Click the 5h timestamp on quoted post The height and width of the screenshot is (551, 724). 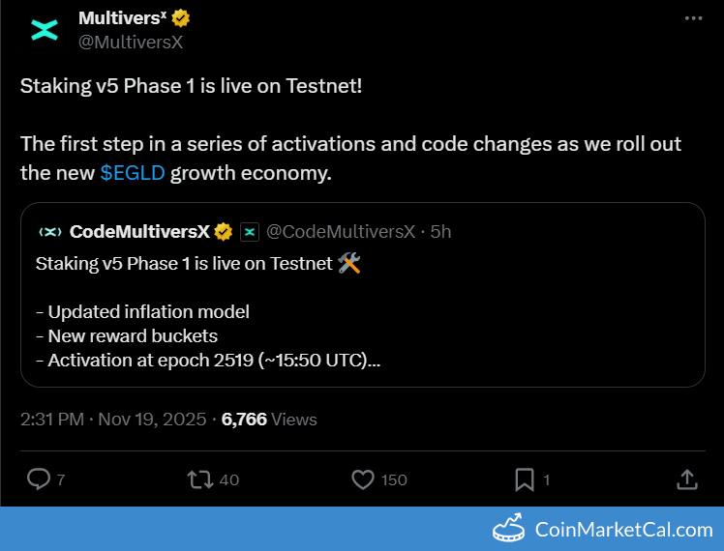(440, 231)
